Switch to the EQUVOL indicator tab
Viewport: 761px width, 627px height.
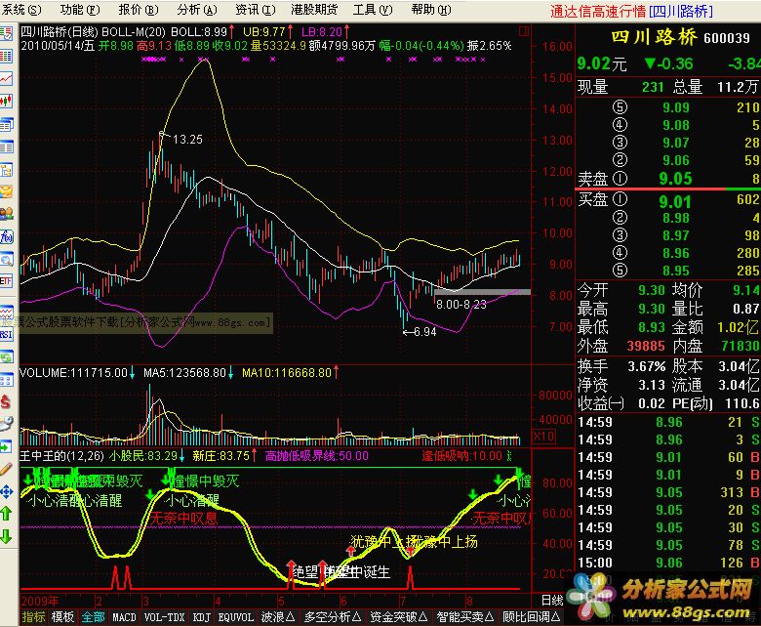pos(236,617)
